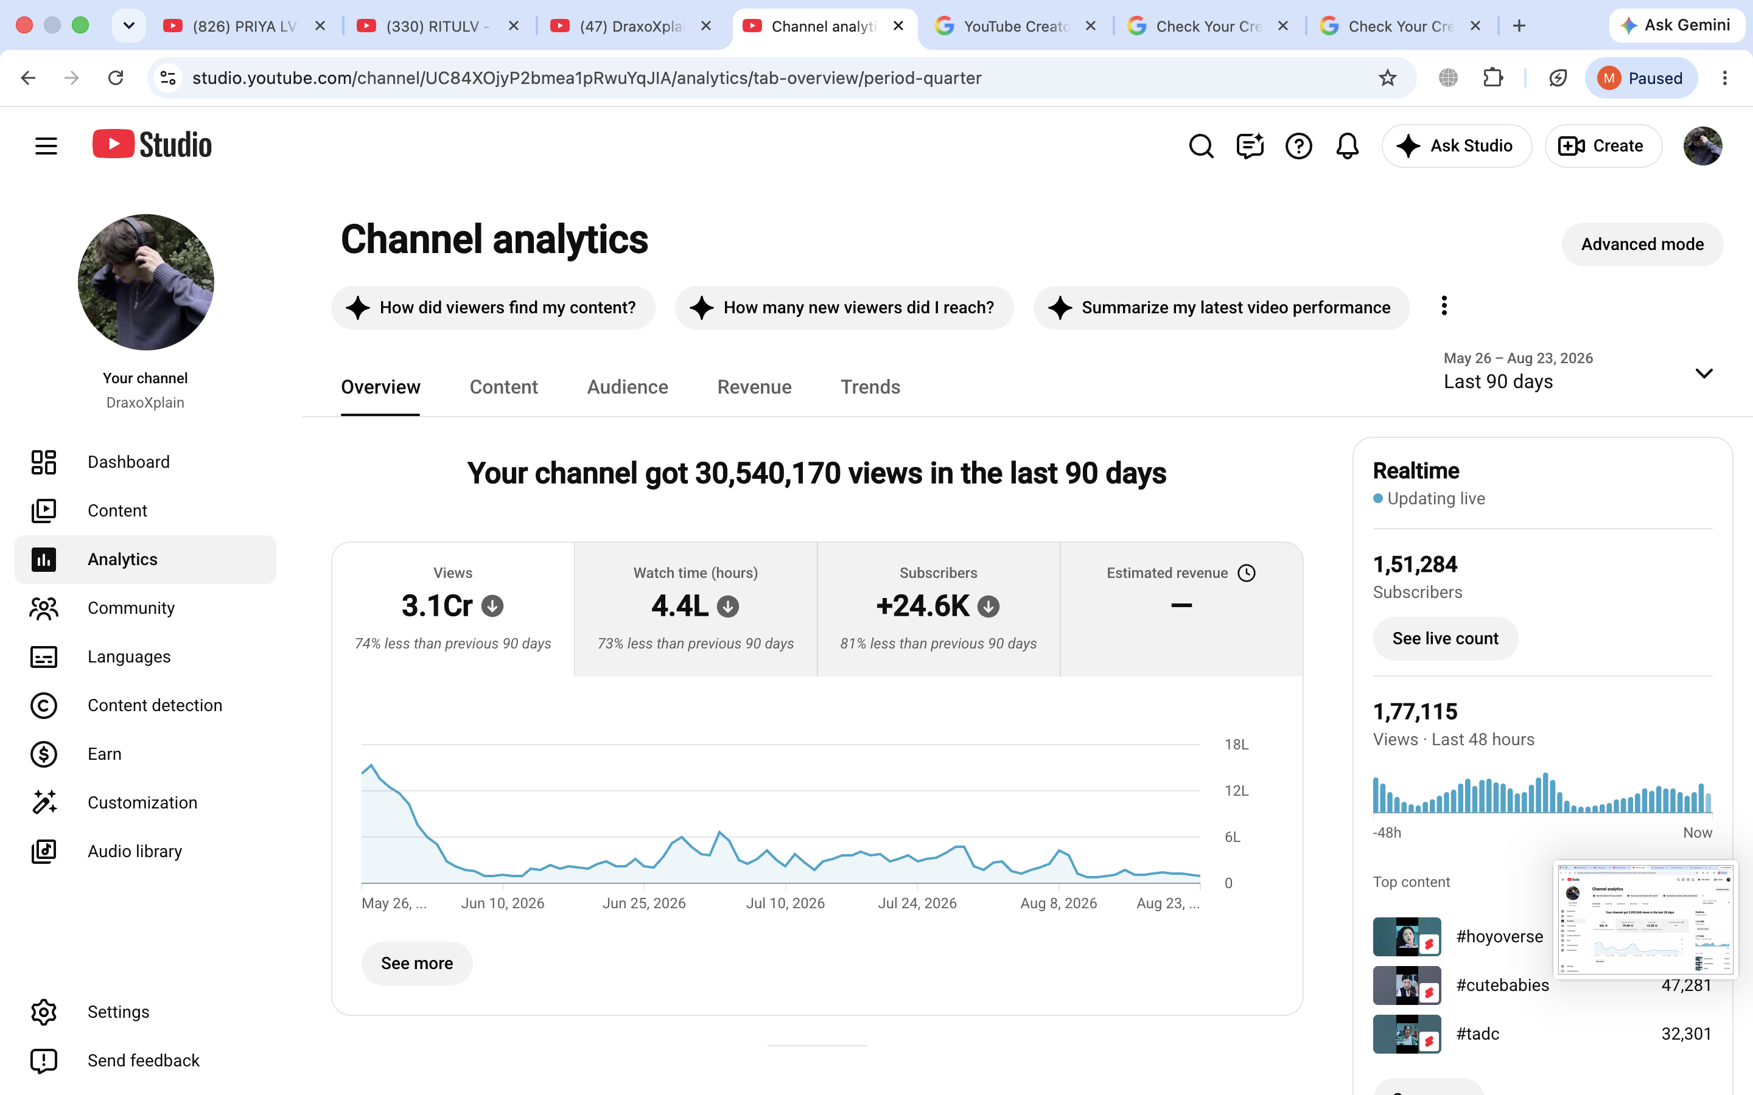This screenshot has height=1095, width=1753.
Task: Open the #hoyoverse top content thumbnail
Action: point(1407,936)
